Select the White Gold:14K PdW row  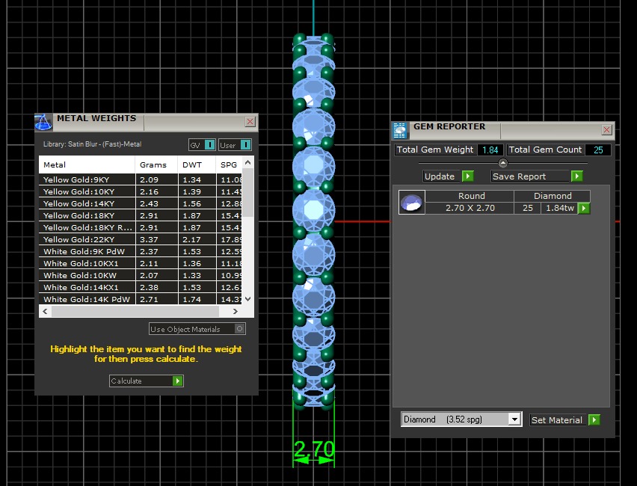coord(141,299)
